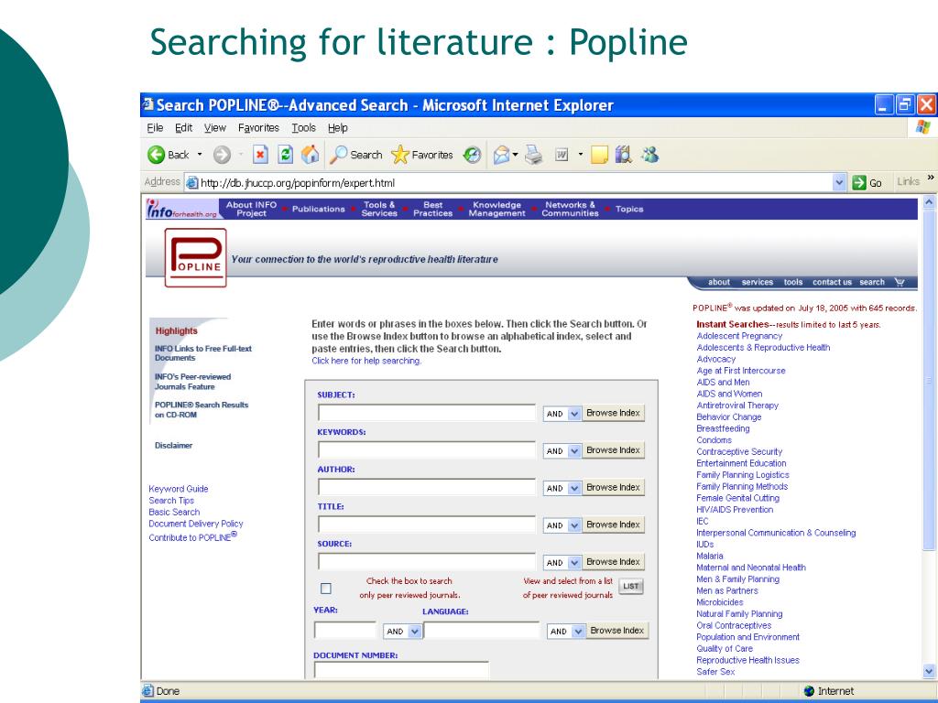The image size is (938, 703).
Task: Click scrollbar down arrow of page
Action: pos(929,671)
